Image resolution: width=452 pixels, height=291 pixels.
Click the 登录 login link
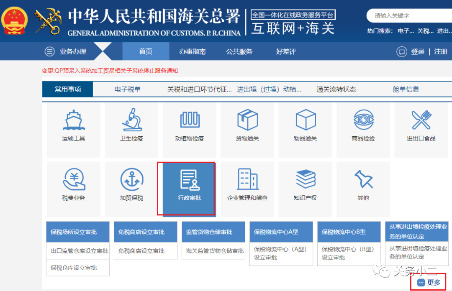pyautogui.click(x=418, y=51)
